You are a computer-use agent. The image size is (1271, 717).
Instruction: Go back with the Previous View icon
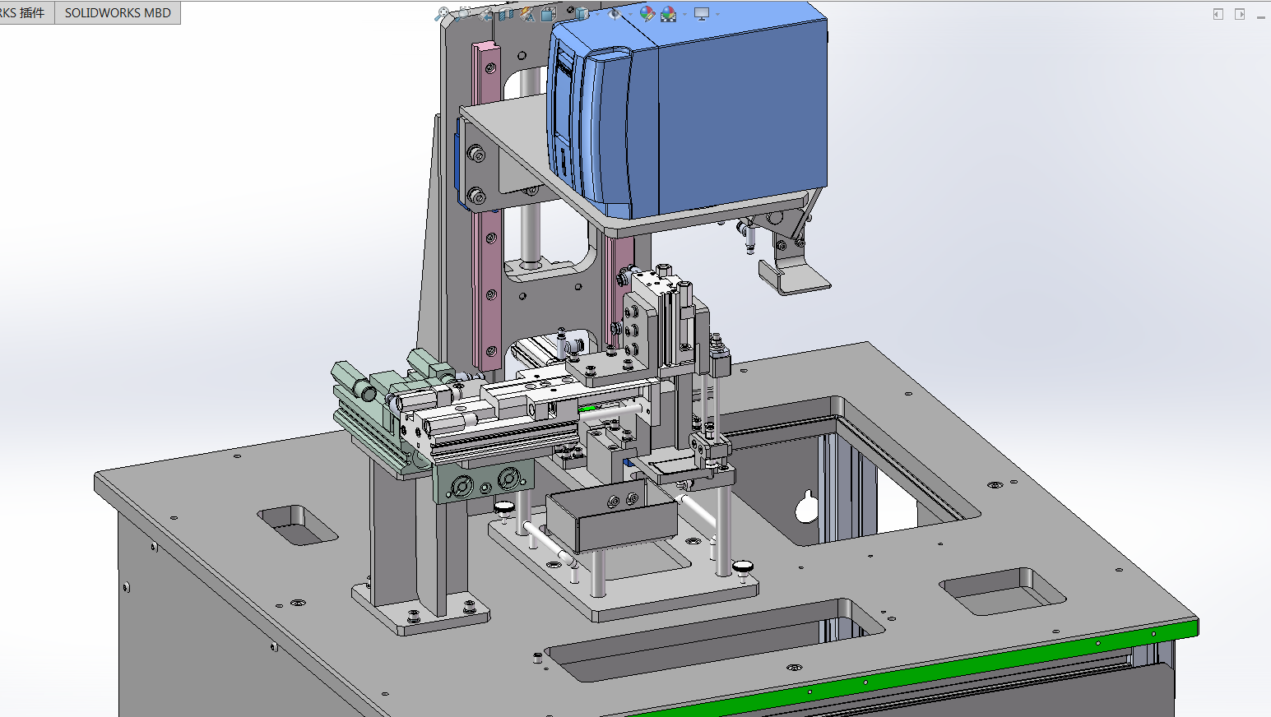coord(485,14)
